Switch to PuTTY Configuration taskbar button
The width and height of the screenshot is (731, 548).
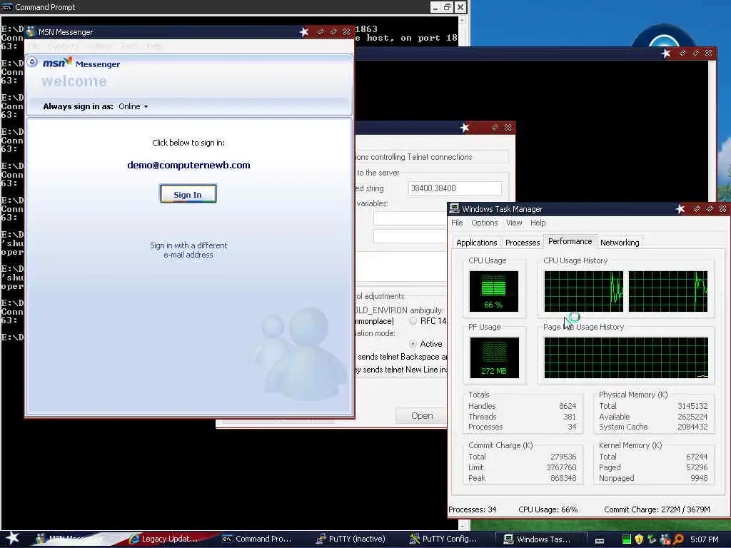coord(445,539)
